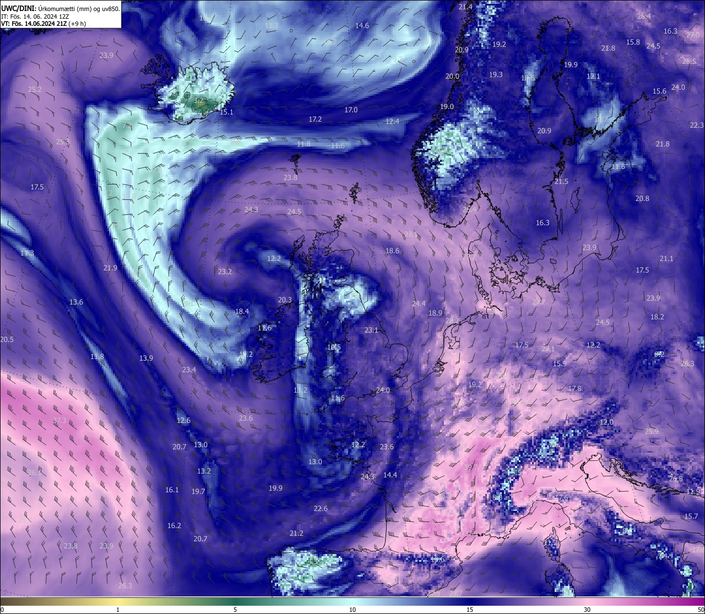Image resolution: width=705 pixels, height=614 pixels.
Task: Click the 15.7 value at lower right
Action: 691,516
